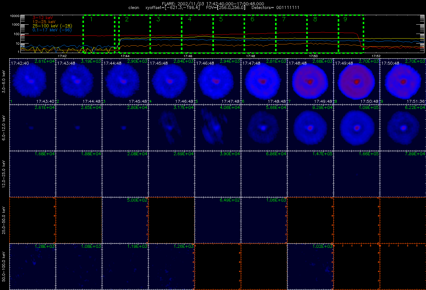This screenshot has width=426, height=290.
Task: Select the blue '0.1-17 MeV (-96)' legend entry
Action: (52, 30)
